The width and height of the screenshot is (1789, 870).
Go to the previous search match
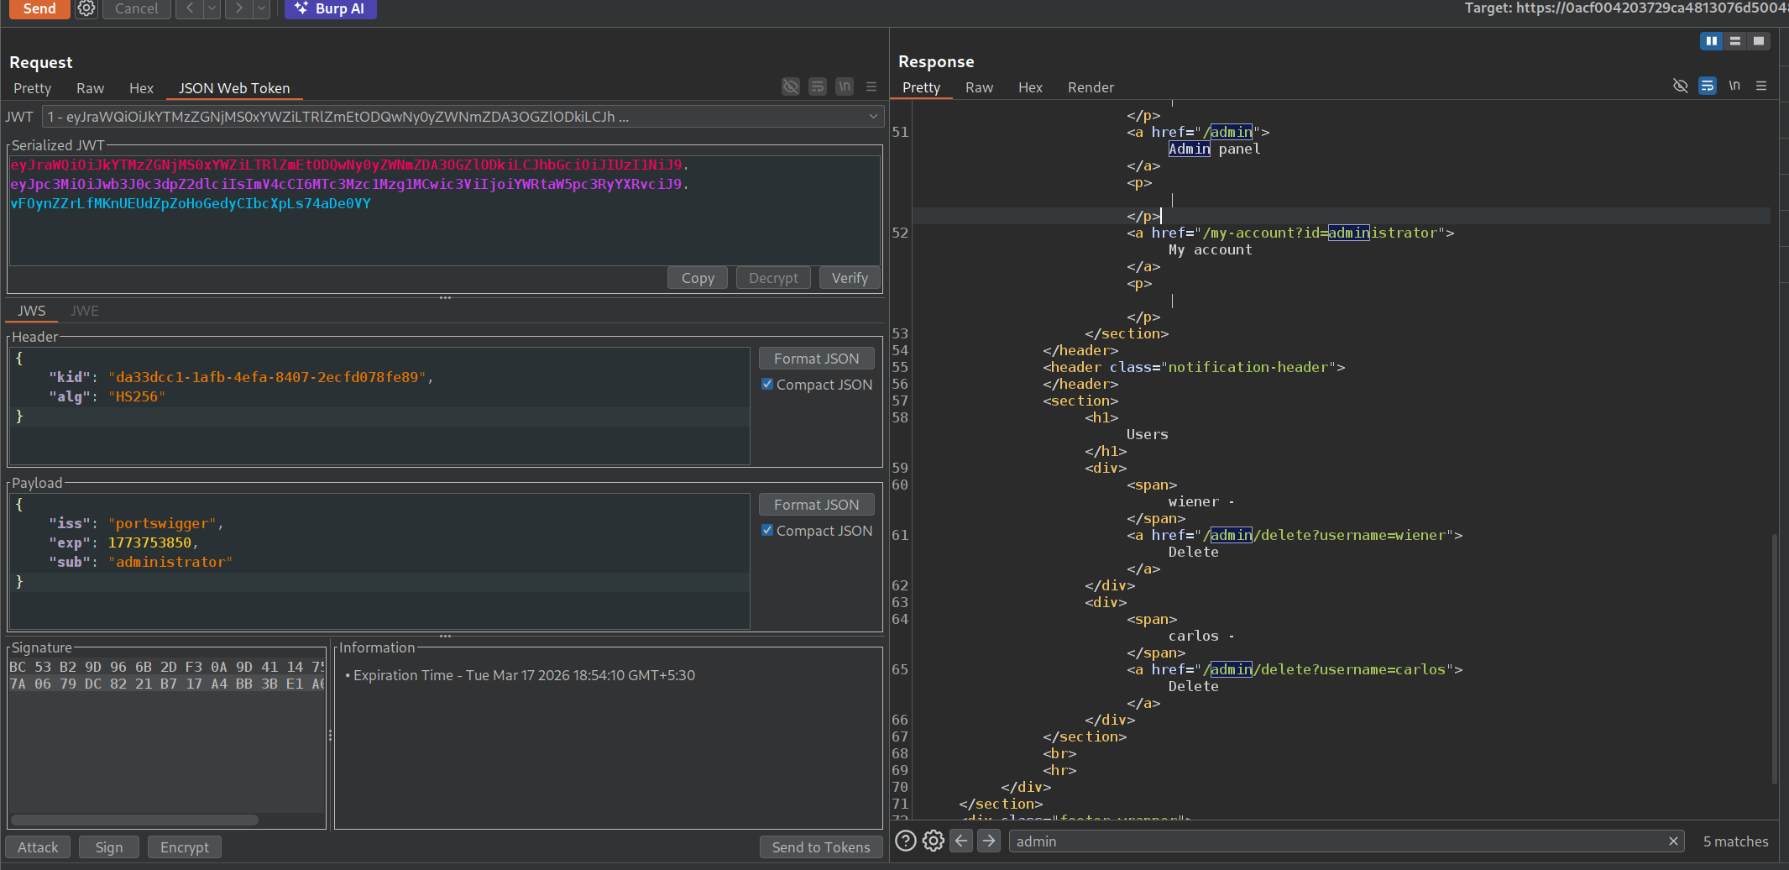(x=962, y=841)
